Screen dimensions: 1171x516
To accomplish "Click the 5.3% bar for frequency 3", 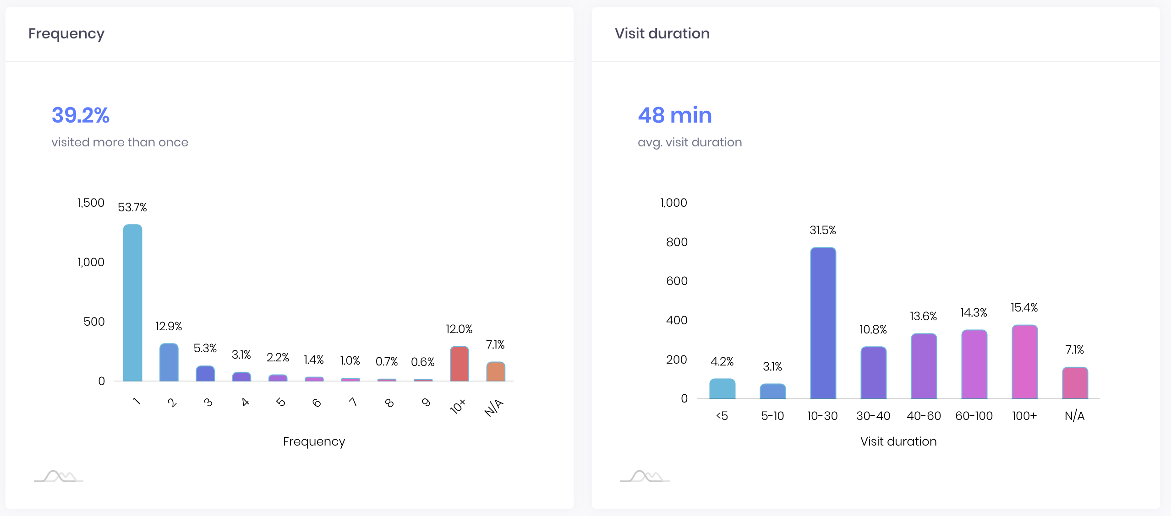I will pos(205,373).
